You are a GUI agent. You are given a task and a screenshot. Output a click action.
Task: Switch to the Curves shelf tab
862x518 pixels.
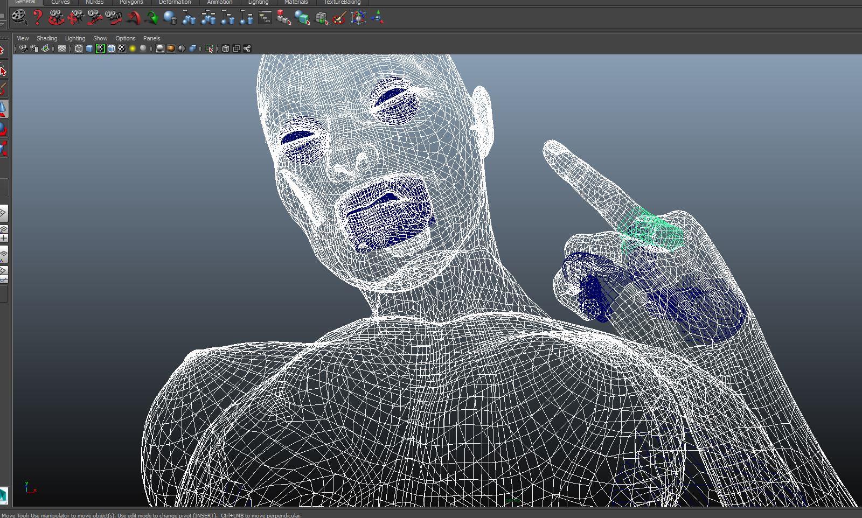click(60, 2)
